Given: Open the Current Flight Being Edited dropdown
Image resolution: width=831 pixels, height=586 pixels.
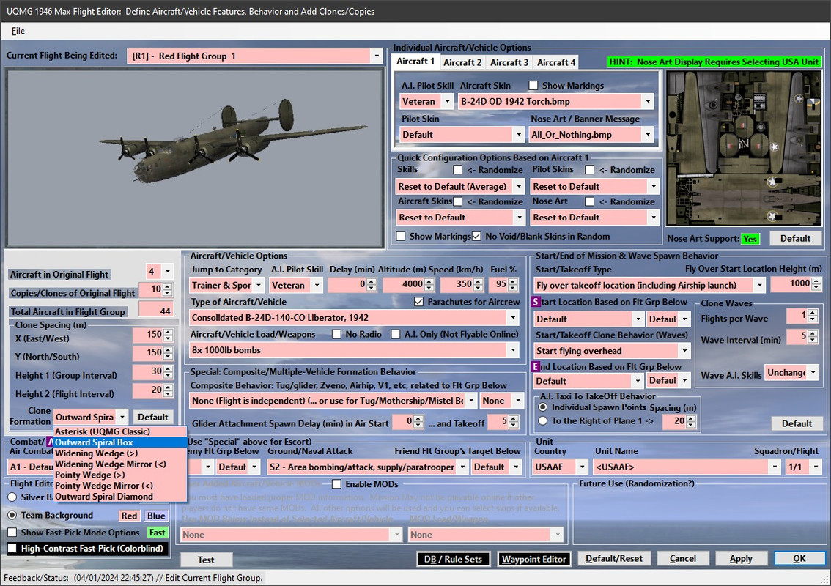Looking at the screenshot, I should click(377, 56).
